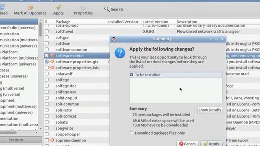Click the soprano-daemon Ubuntu icon
The image size is (260, 146).
pos(52,140)
